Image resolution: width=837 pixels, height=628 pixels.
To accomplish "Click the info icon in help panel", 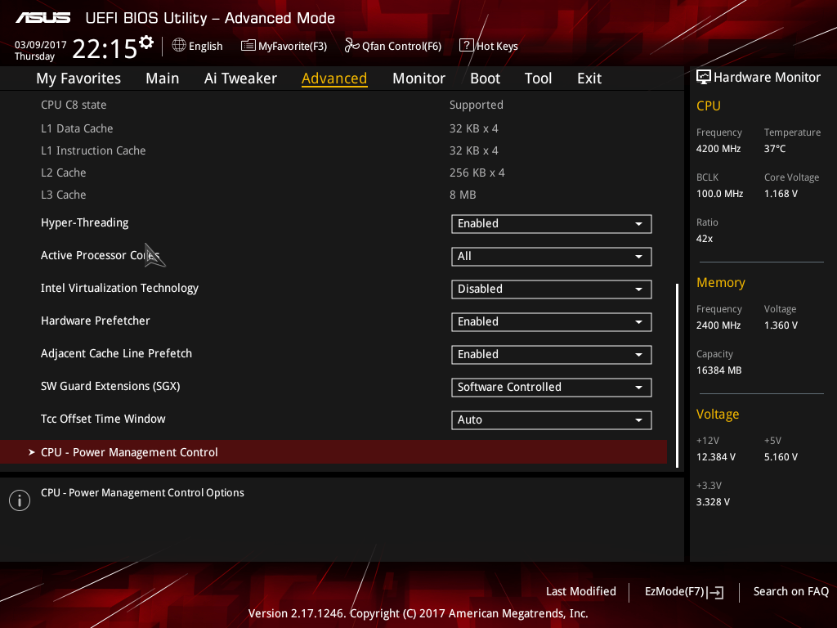I will coord(20,500).
